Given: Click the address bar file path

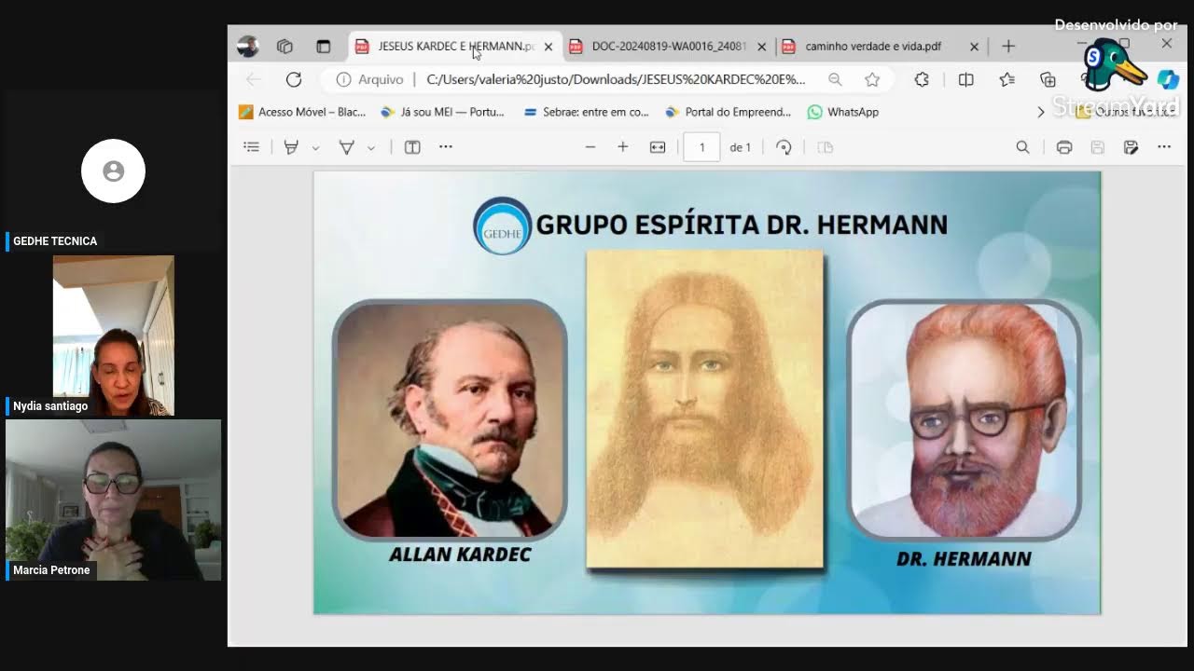Looking at the screenshot, I should (616, 79).
